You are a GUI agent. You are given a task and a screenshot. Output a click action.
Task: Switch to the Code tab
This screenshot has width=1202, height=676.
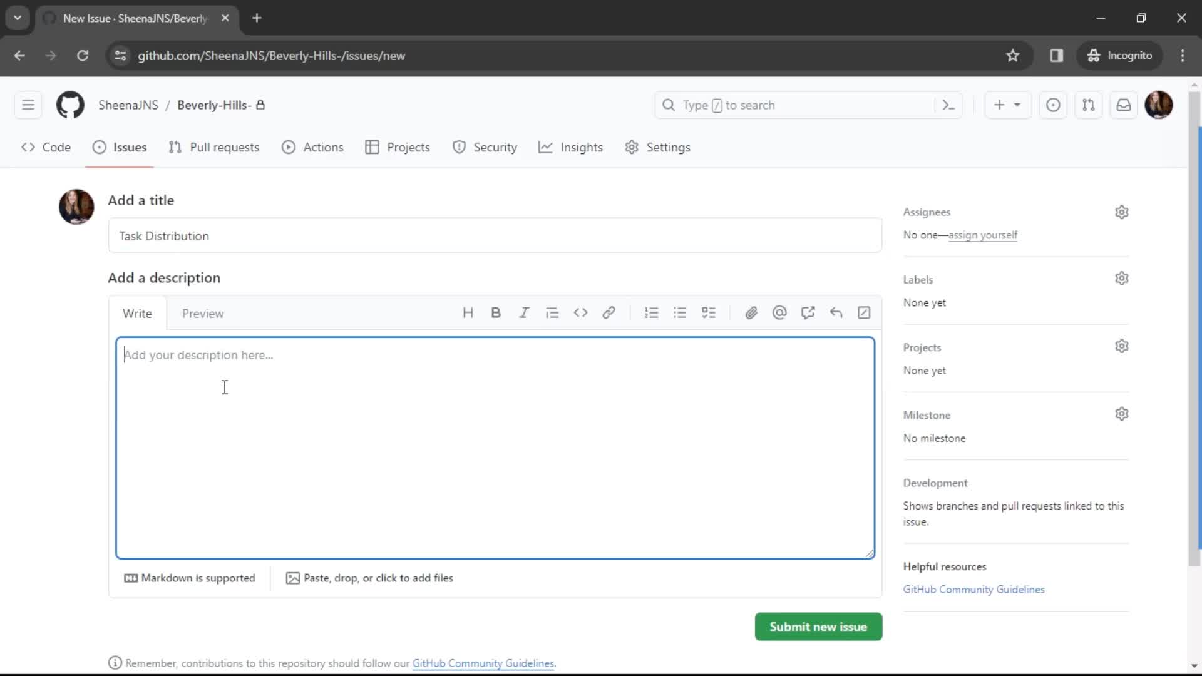[x=46, y=148]
